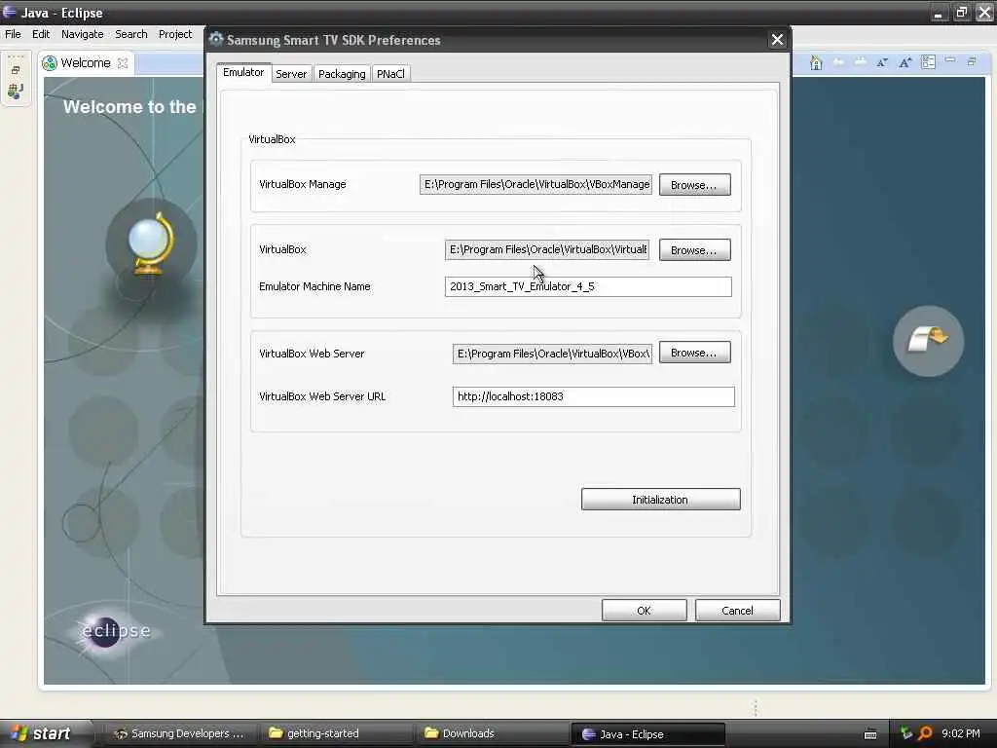
Task: Click the Initialization button
Action: point(661,500)
